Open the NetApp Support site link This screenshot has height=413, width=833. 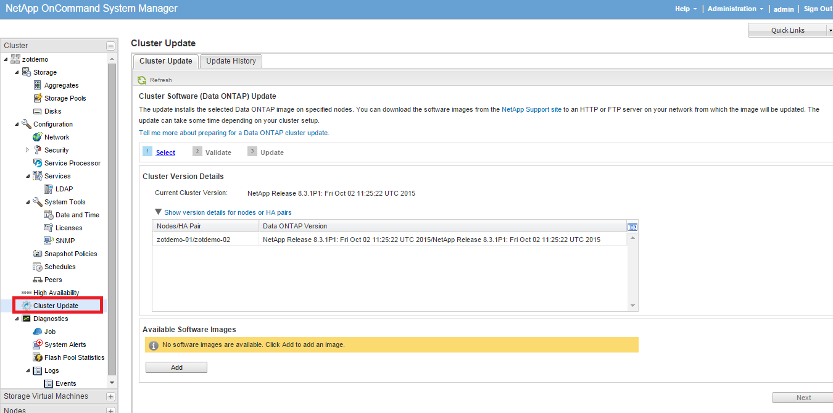pos(531,109)
